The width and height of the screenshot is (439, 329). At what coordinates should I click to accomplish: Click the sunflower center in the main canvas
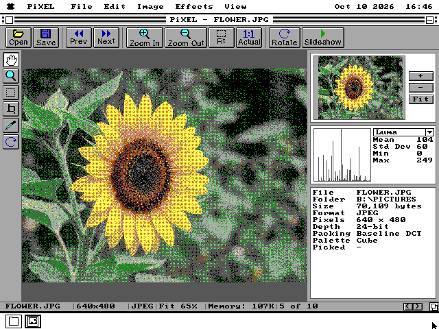click(x=141, y=176)
